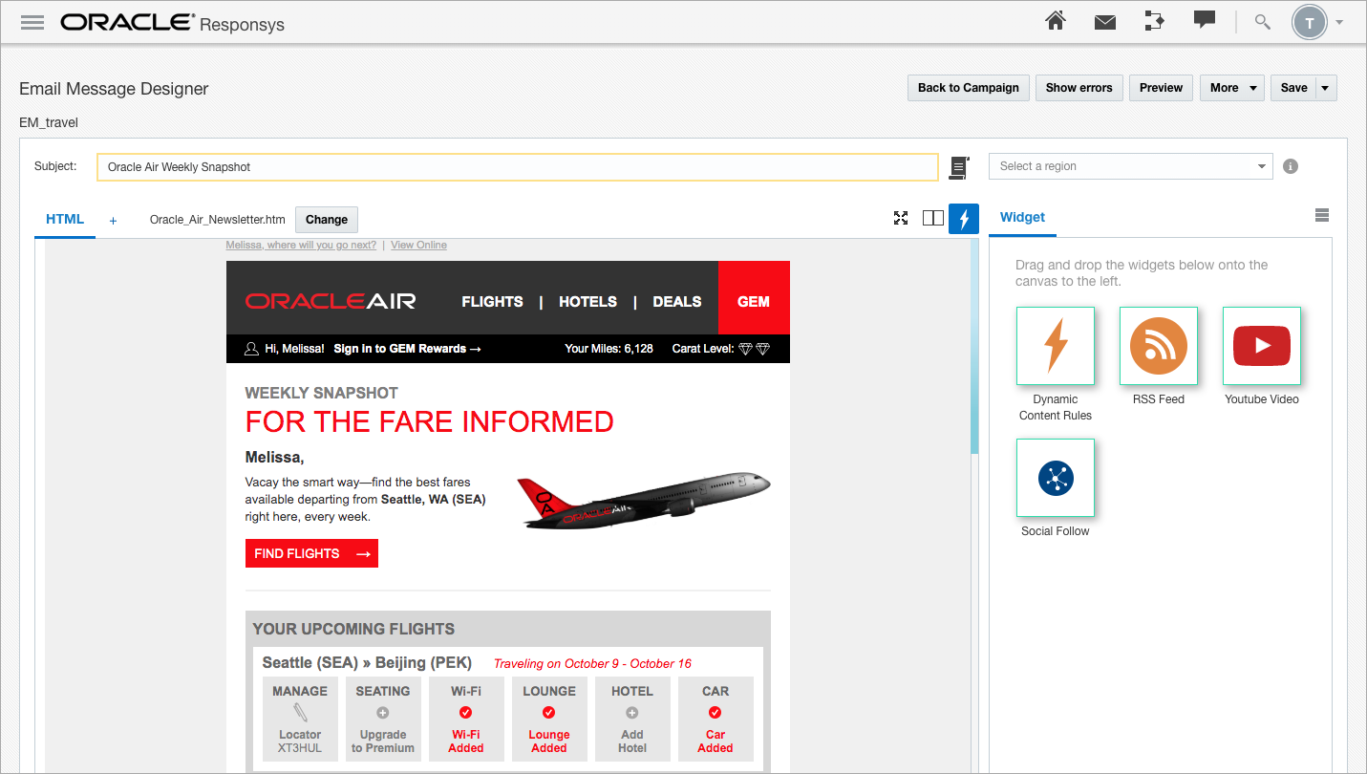
Task: Select the Widget tab
Action: [1022, 218]
